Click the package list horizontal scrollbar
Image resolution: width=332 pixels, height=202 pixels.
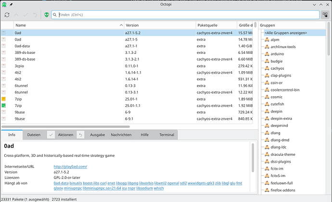(x=65, y=126)
